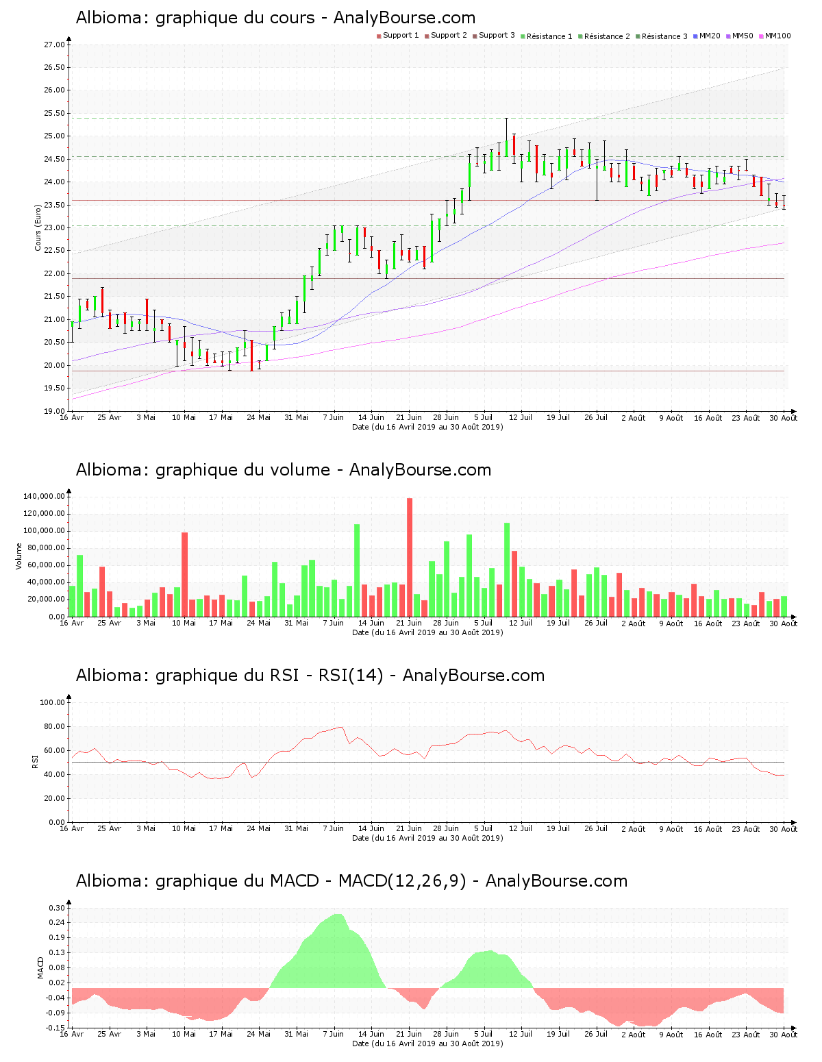The height and width of the screenshot is (1062, 822).
Task: Click the MM100 legend color square
Action: (761, 36)
